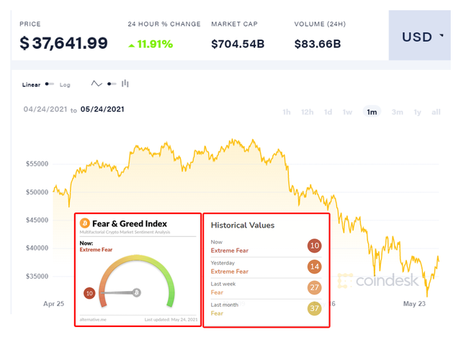This screenshot has height=345, width=461.
Task: Open the alternative.me source link
Action: pyautogui.click(x=94, y=319)
